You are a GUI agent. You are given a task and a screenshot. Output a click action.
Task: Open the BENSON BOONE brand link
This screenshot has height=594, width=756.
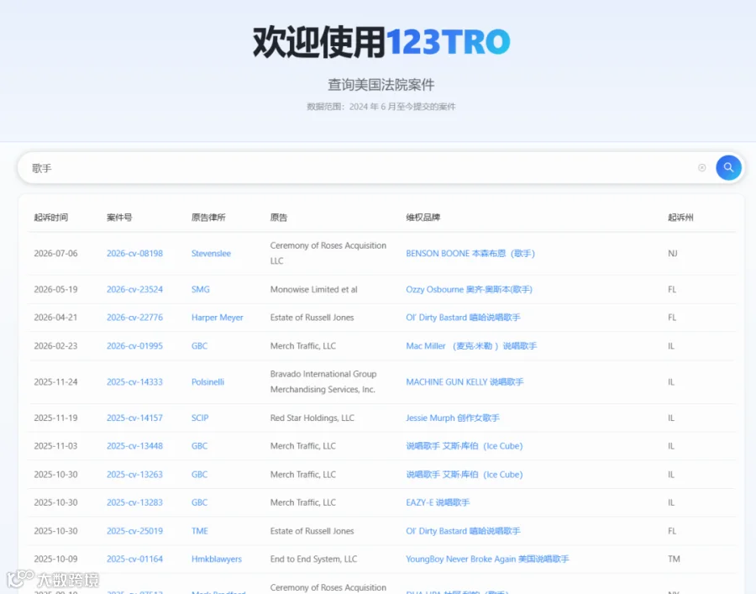click(x=470, y=254)
